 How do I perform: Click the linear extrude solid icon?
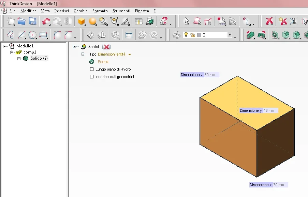tap(250, 35)
